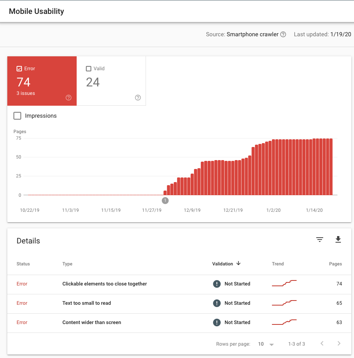The image size is (354, 358).
Task: Toggle the Impressions checkbox
Action: 17,116
